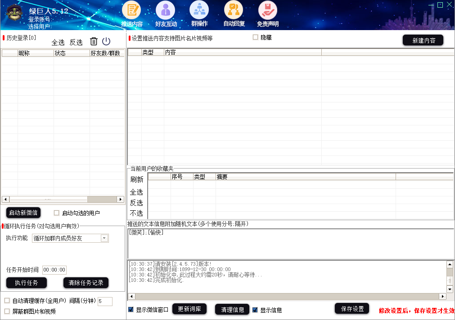Click the trash icon in 历史登录 panel
Viewport: 455px width, 320px height.
(94, 41)
